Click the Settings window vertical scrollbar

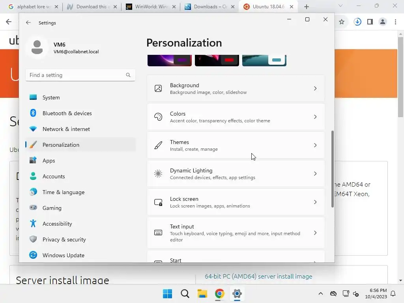332,169
